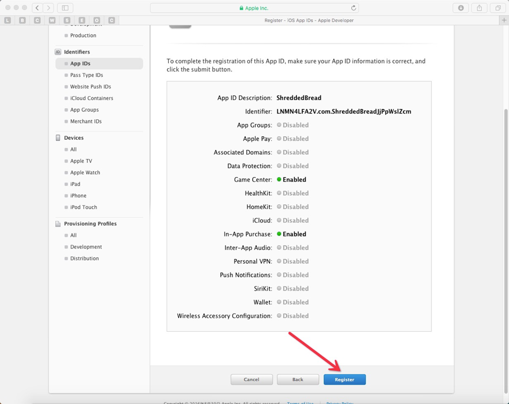Open a new tab with plus button

point(504,20)
